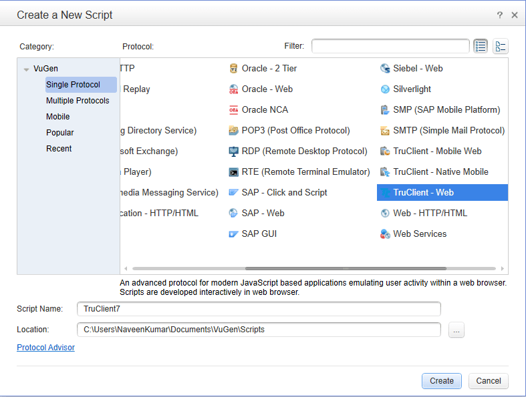Collapse the VuGen category tree
The image size is (526, 397).
click(x=26, y=69)
